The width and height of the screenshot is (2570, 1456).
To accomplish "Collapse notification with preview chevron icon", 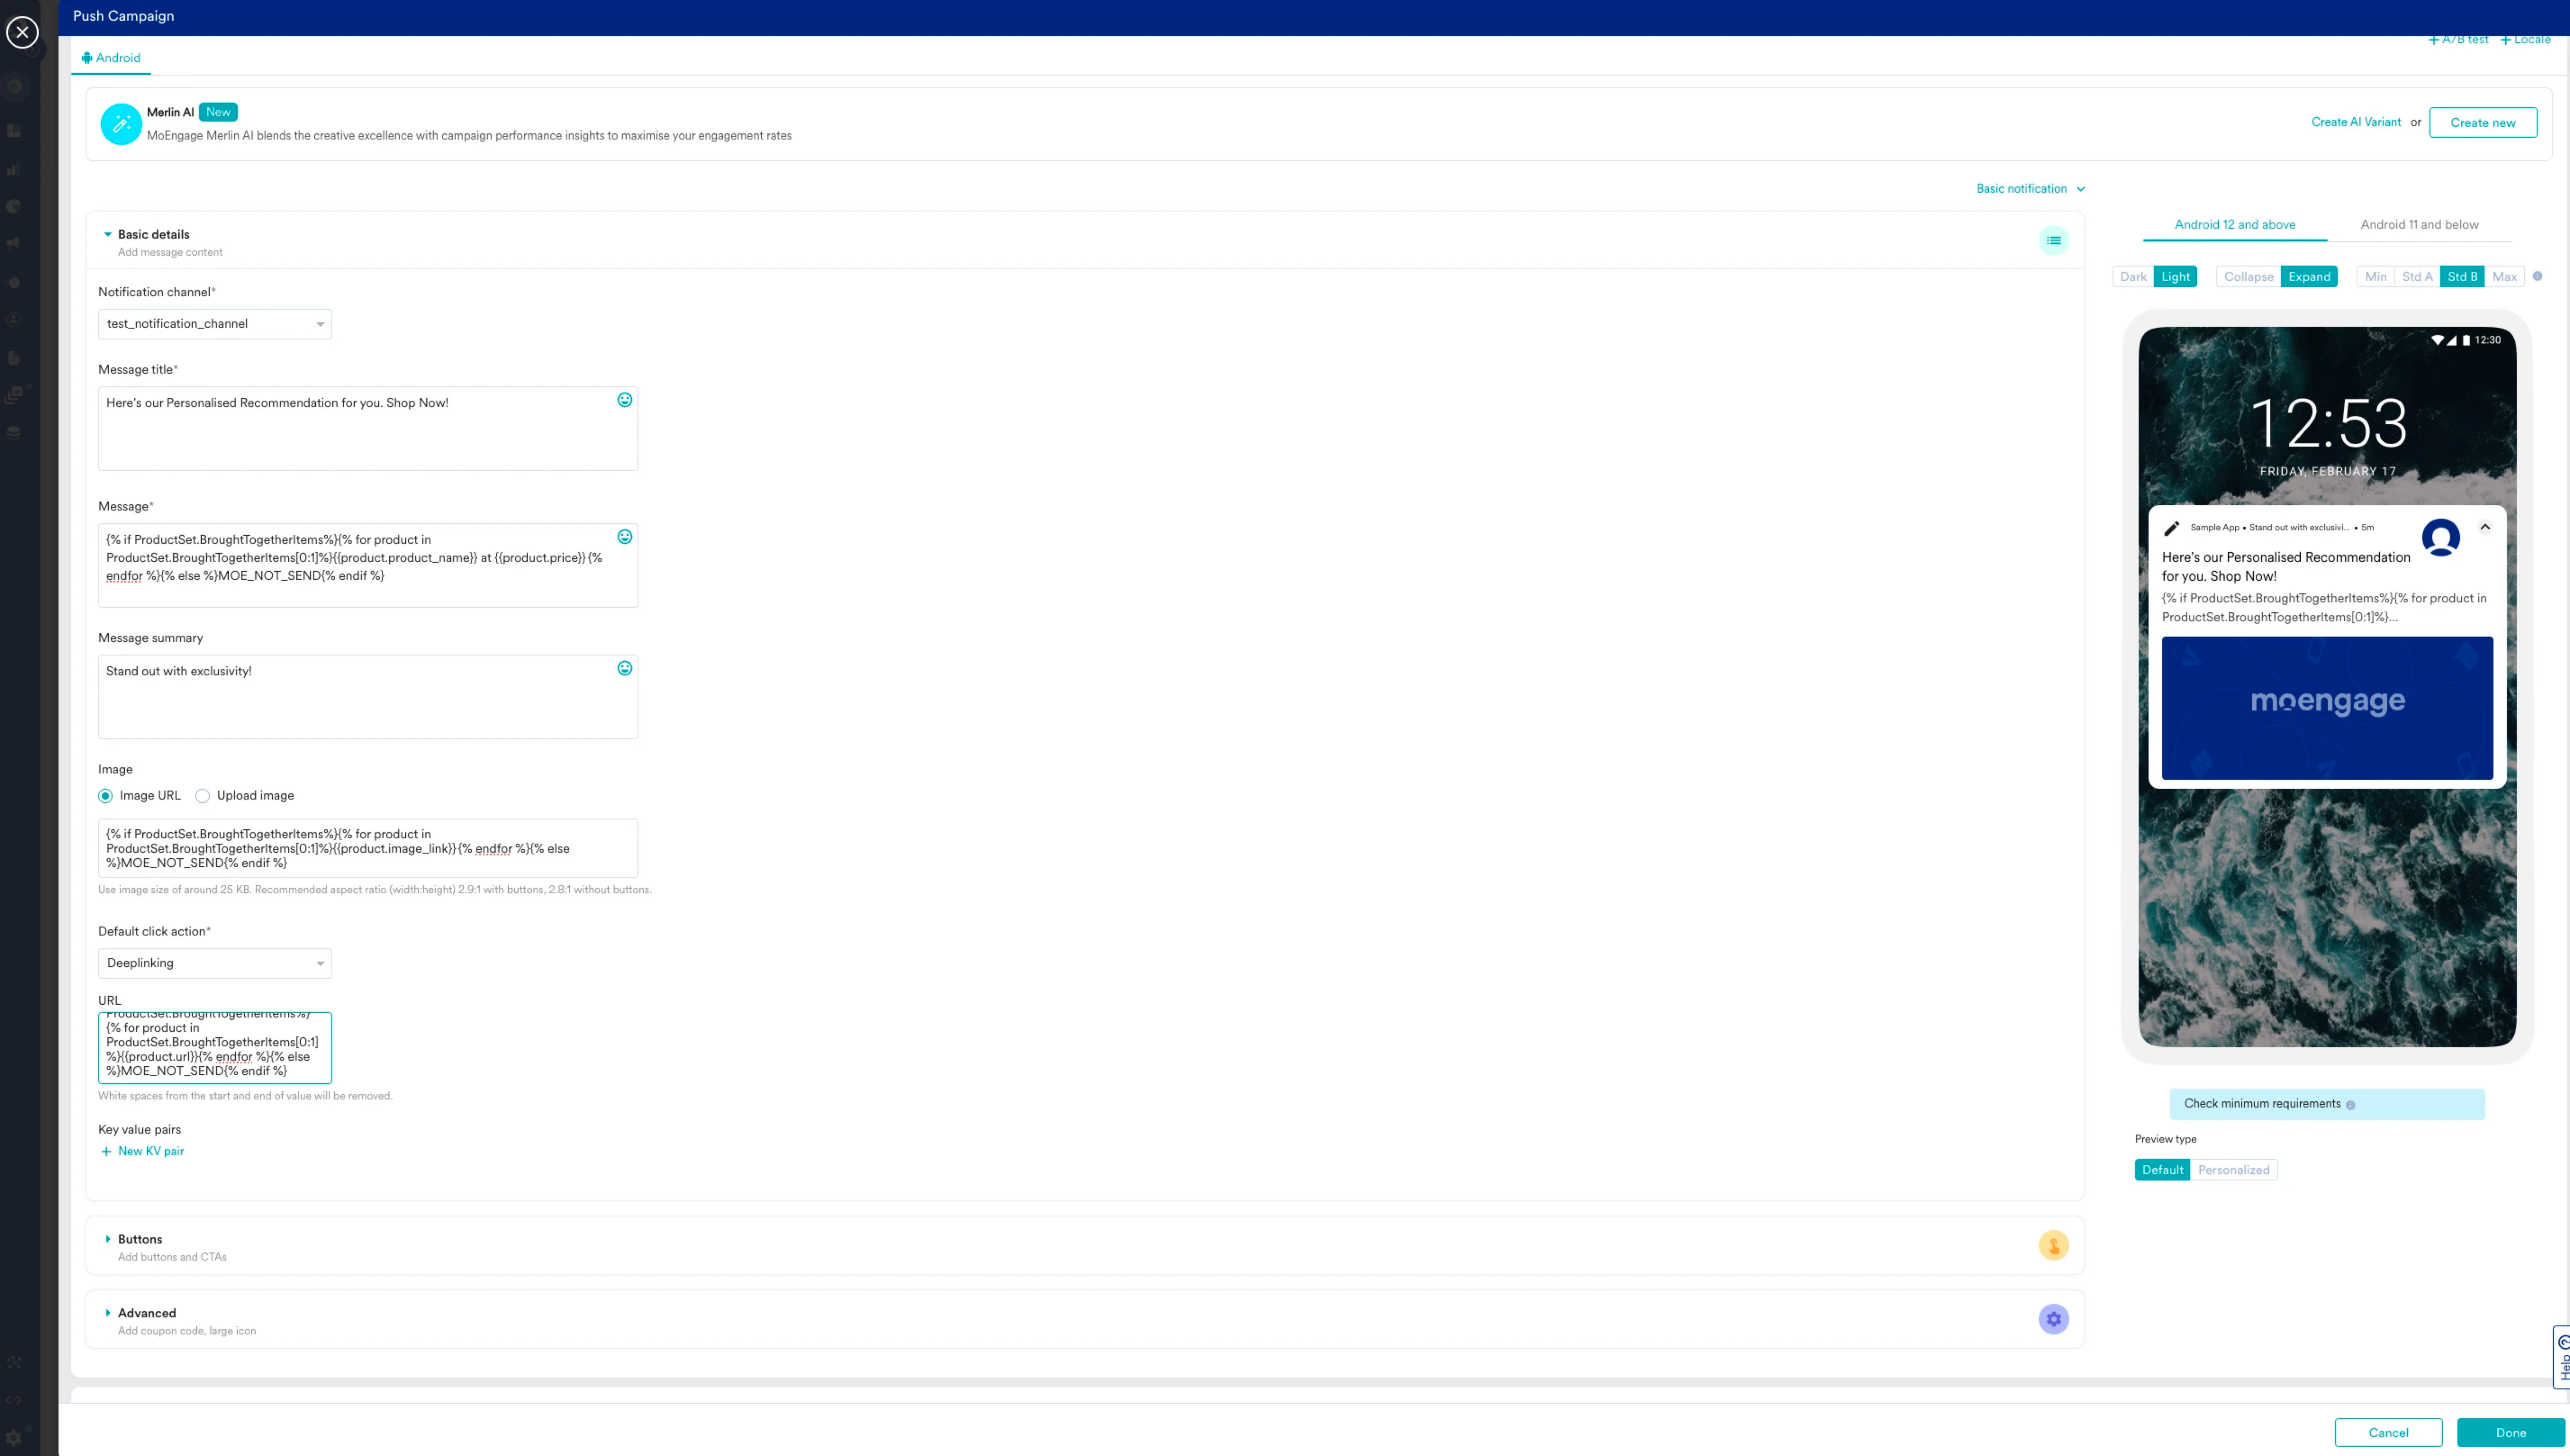I will (x=2485, y=527).
